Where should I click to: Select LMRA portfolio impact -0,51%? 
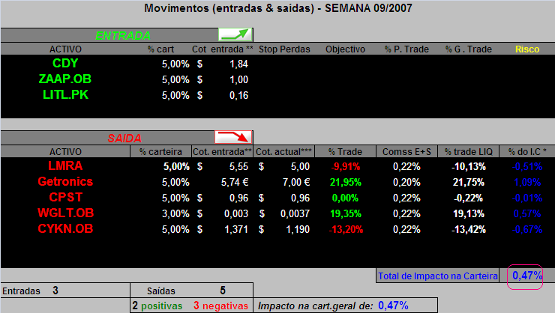click(527, 166)
